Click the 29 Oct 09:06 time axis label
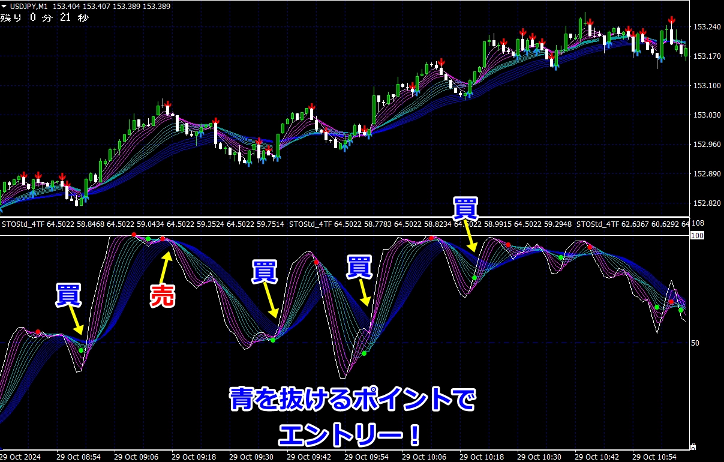This screenshot has width=724, height=462. pyautogui.click(x=137, y=457)
